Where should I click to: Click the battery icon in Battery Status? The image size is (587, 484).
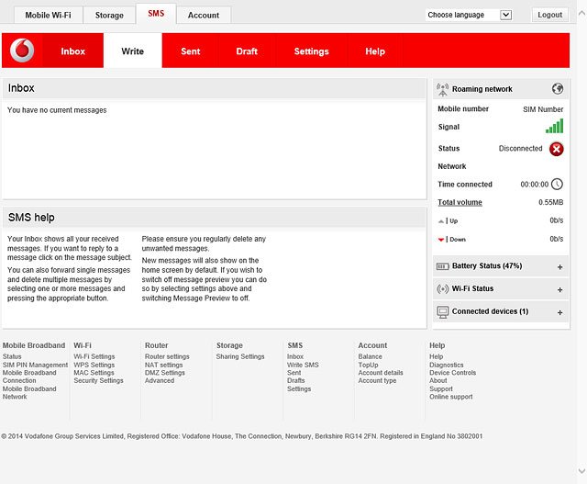(442, 266)
